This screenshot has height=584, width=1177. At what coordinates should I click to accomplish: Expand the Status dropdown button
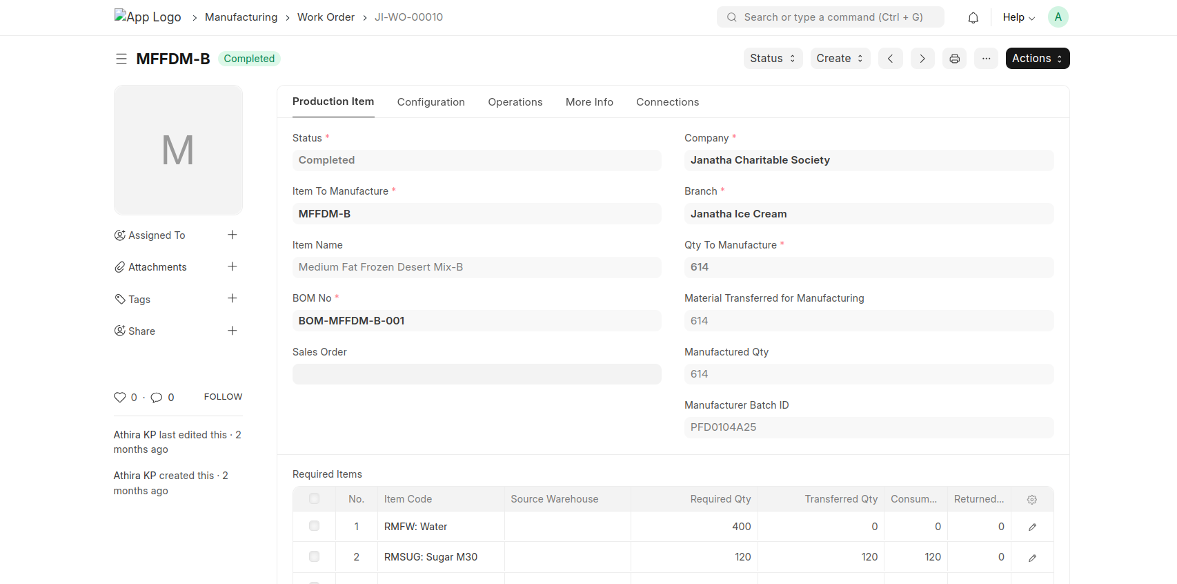[x=772, y=59]
